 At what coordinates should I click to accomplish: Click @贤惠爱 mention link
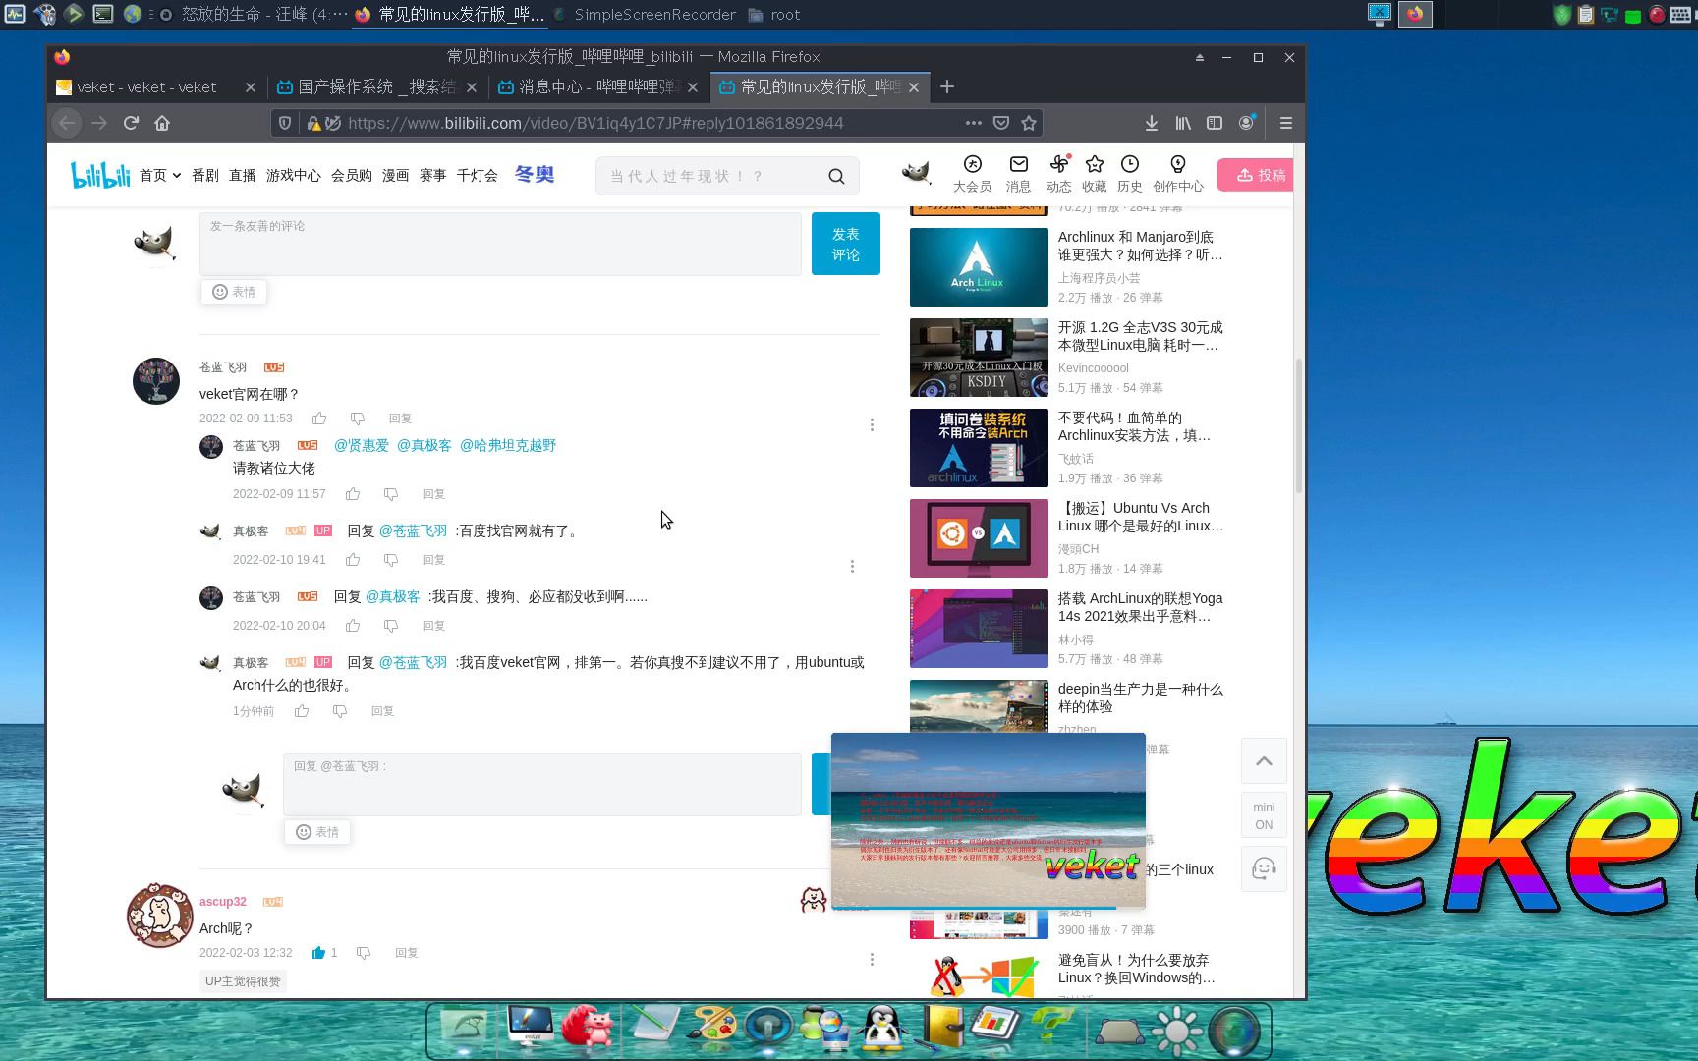362,445
